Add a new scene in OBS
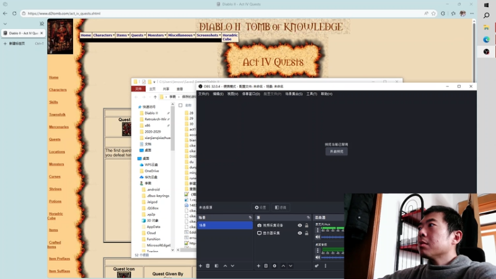The width and height of the screenshot is (496, 279). pyautogui.click(x=200, y=266)
